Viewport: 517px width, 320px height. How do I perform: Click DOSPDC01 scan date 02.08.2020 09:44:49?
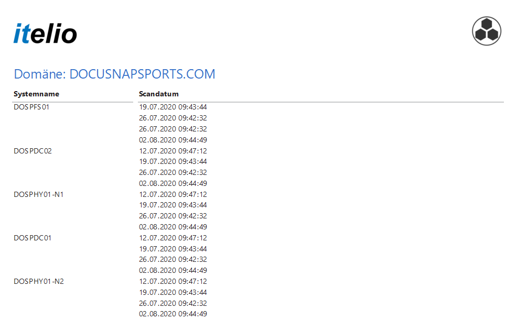[x=173, y=270]
